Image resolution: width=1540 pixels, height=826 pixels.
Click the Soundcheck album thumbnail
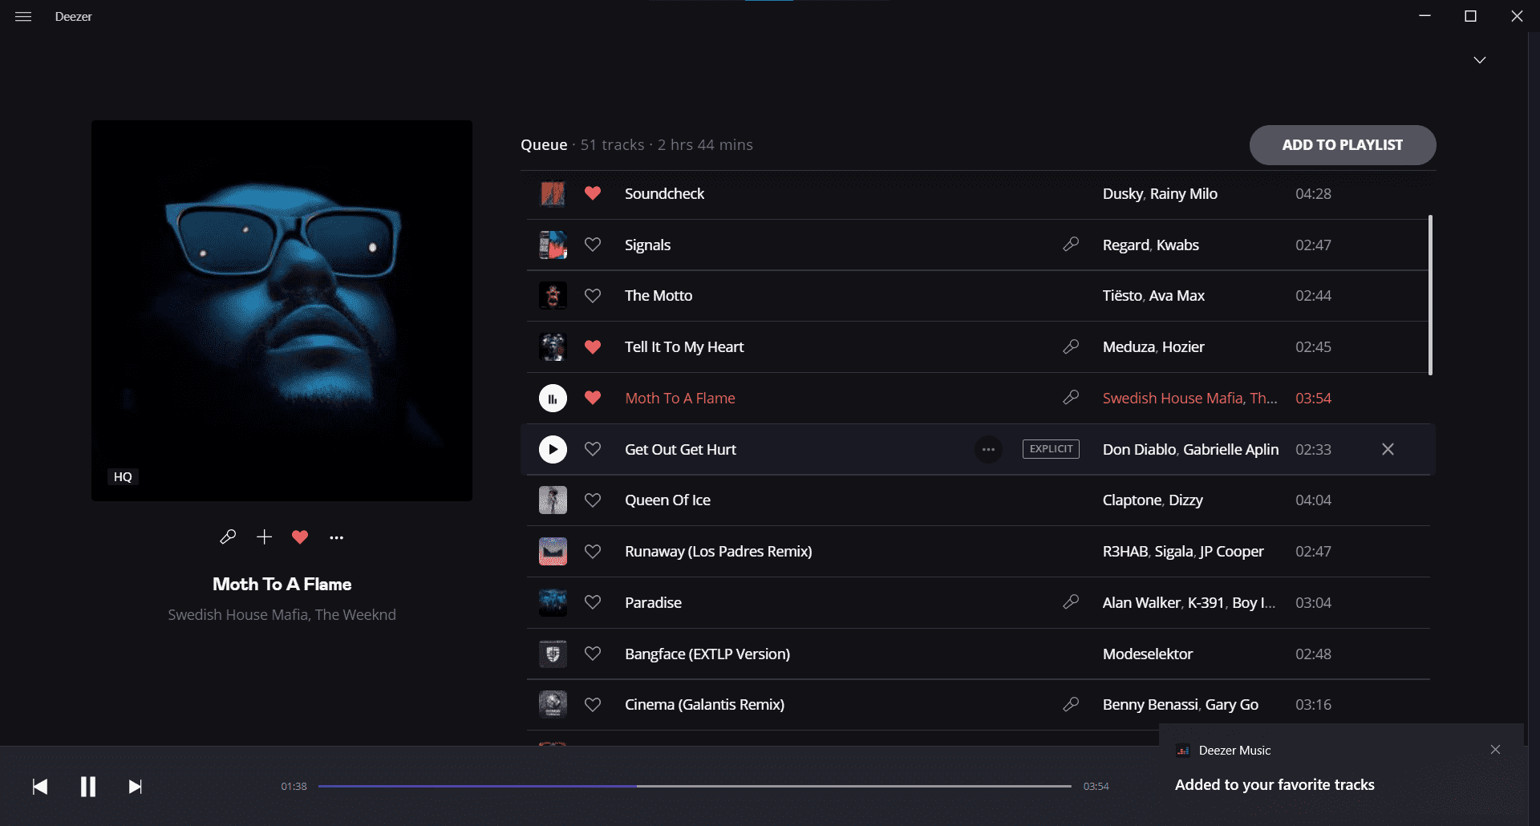(x=553, y=193)
